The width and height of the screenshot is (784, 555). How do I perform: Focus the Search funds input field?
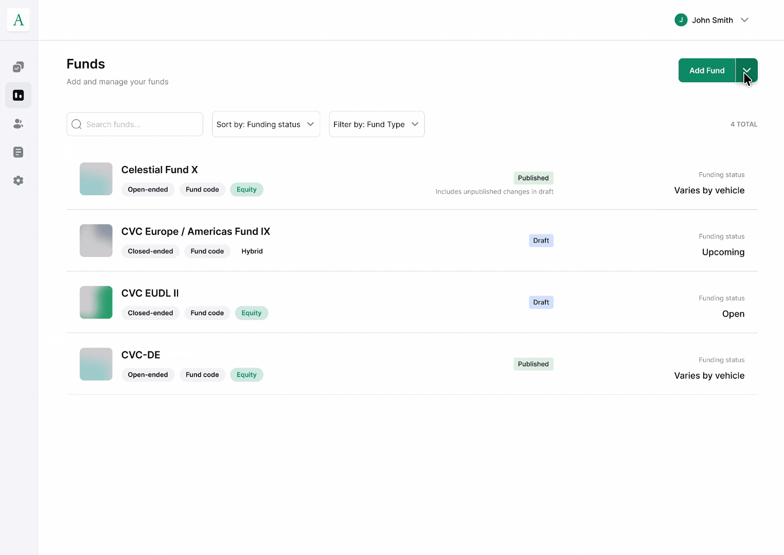tap(135, 124)
